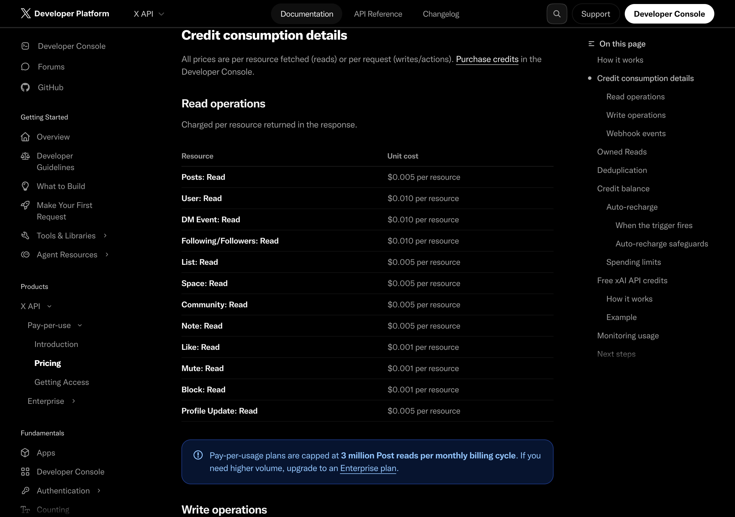Open Introduction sidebar page
The image size is (735, 517).
[x=56, y=344]
